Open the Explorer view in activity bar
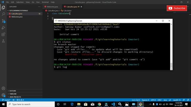The width and height of the screenshot is (191, 107). pos(3,7)
